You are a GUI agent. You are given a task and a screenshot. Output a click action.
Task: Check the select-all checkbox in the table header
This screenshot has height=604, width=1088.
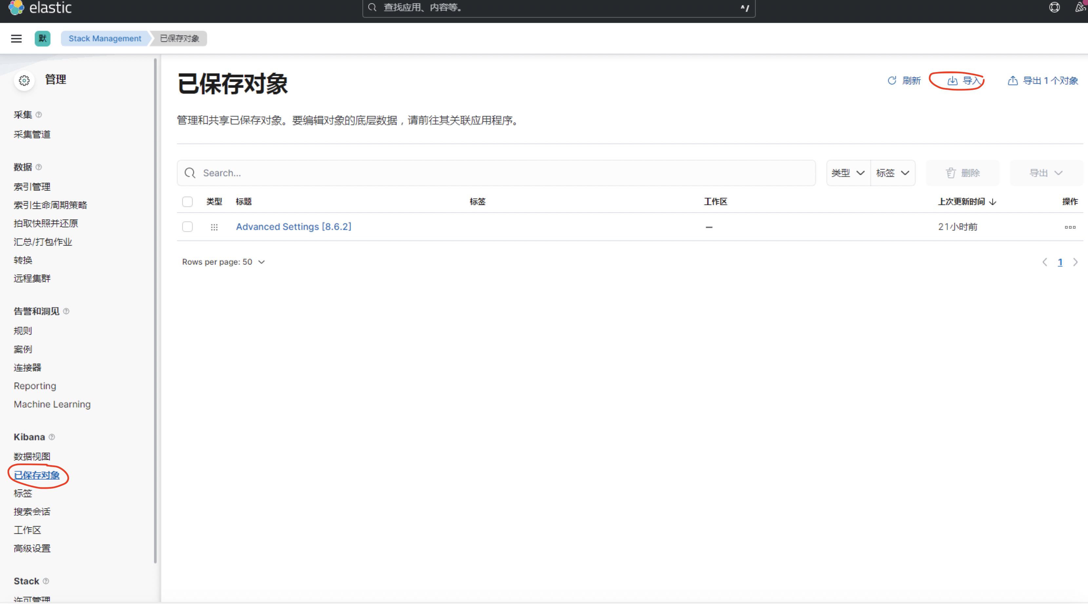pos(187,202)
